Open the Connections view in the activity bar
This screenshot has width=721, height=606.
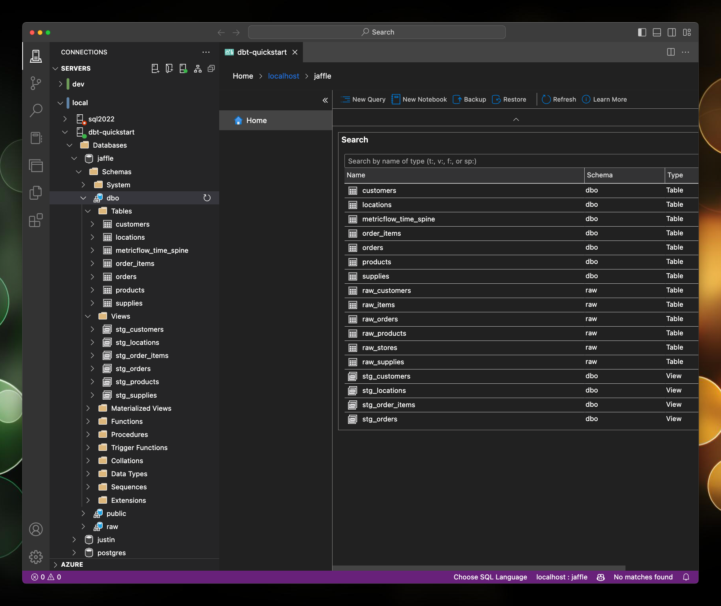click(x=36, y=56)
